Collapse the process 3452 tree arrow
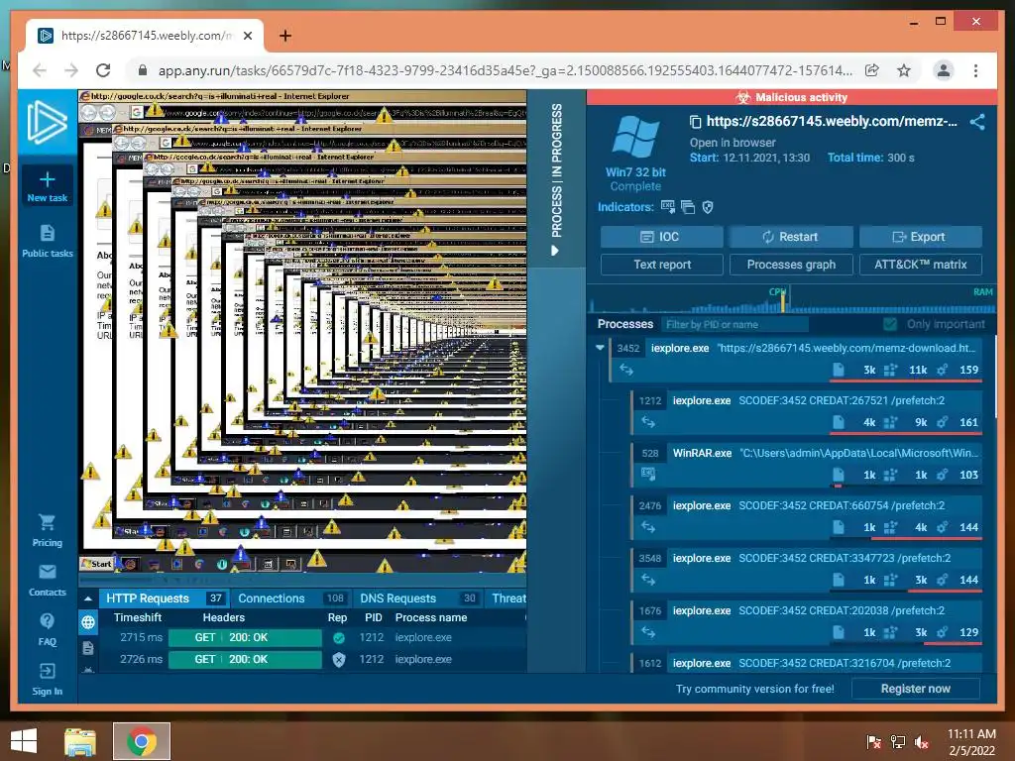The width and height of the screenshot is (1015, 761). [x=600, y=348]
